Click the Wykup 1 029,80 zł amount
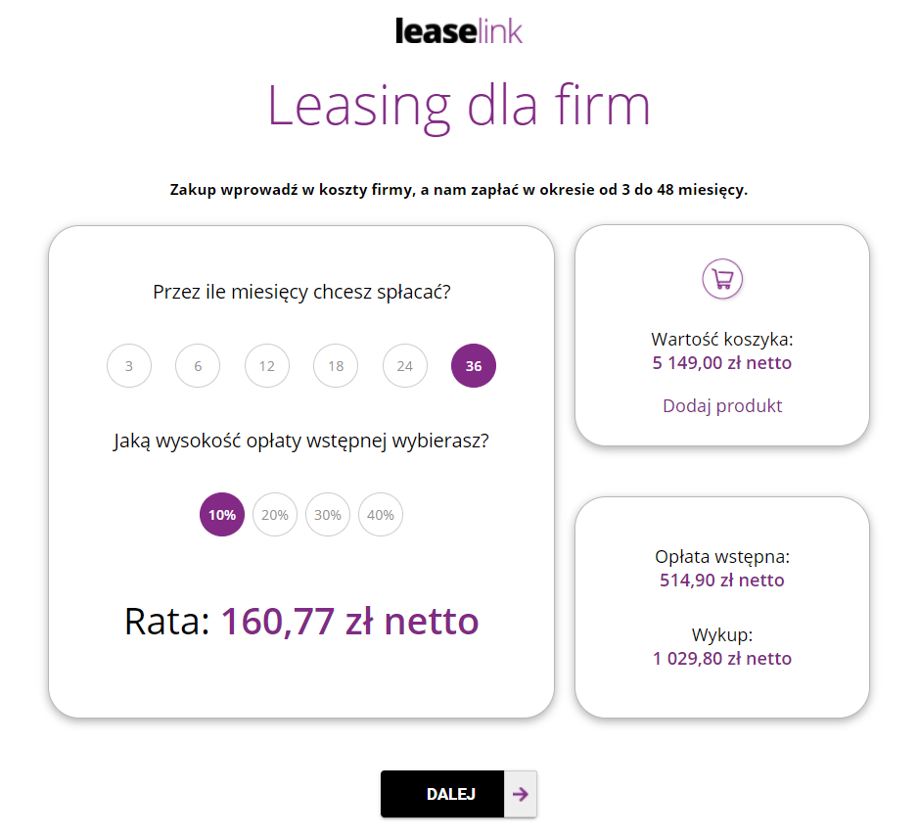 tap(722, 658)
